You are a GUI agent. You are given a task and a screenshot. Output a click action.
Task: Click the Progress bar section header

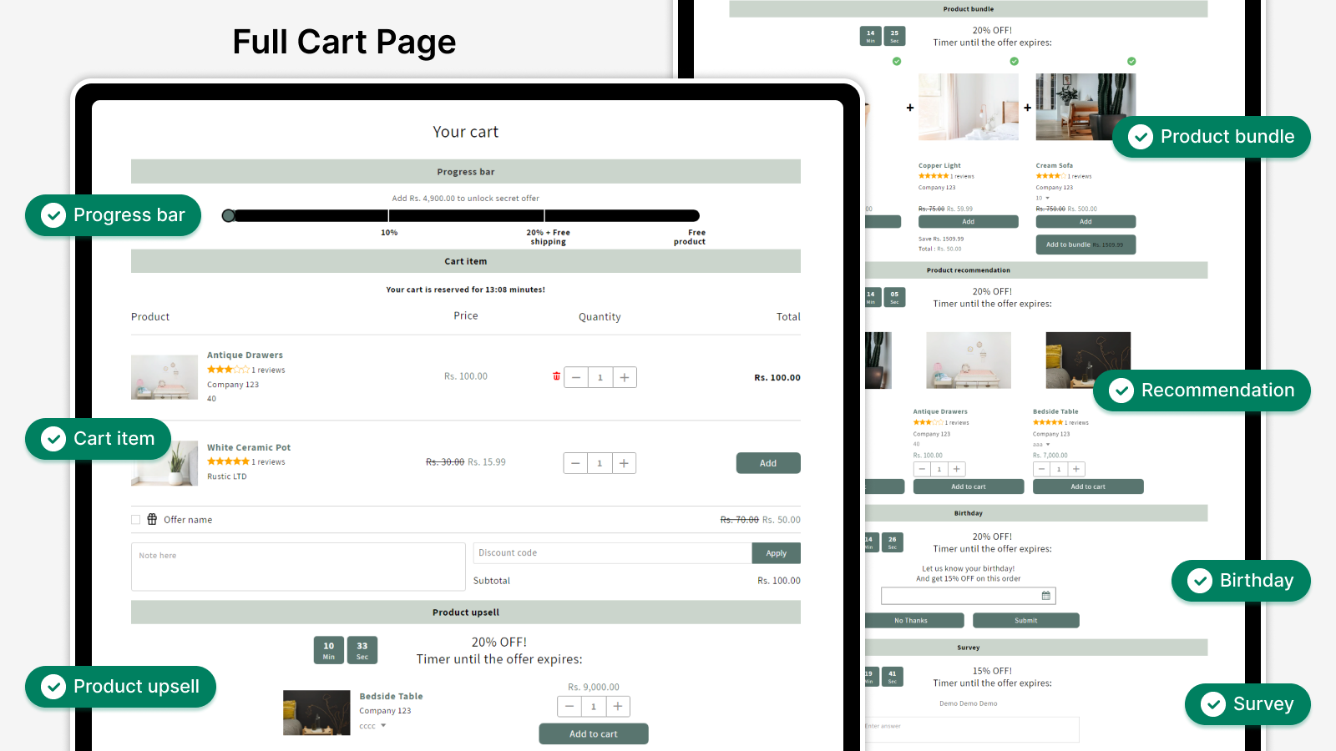coord(465,172)
